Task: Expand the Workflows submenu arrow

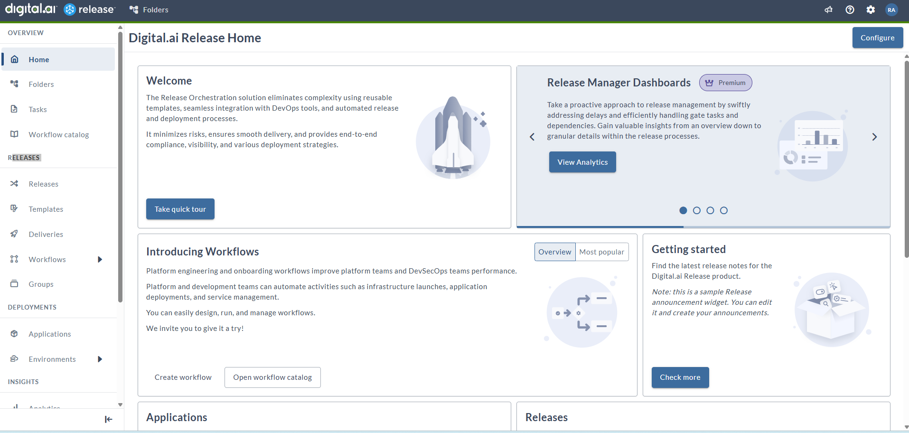Action: pos(100,259)
